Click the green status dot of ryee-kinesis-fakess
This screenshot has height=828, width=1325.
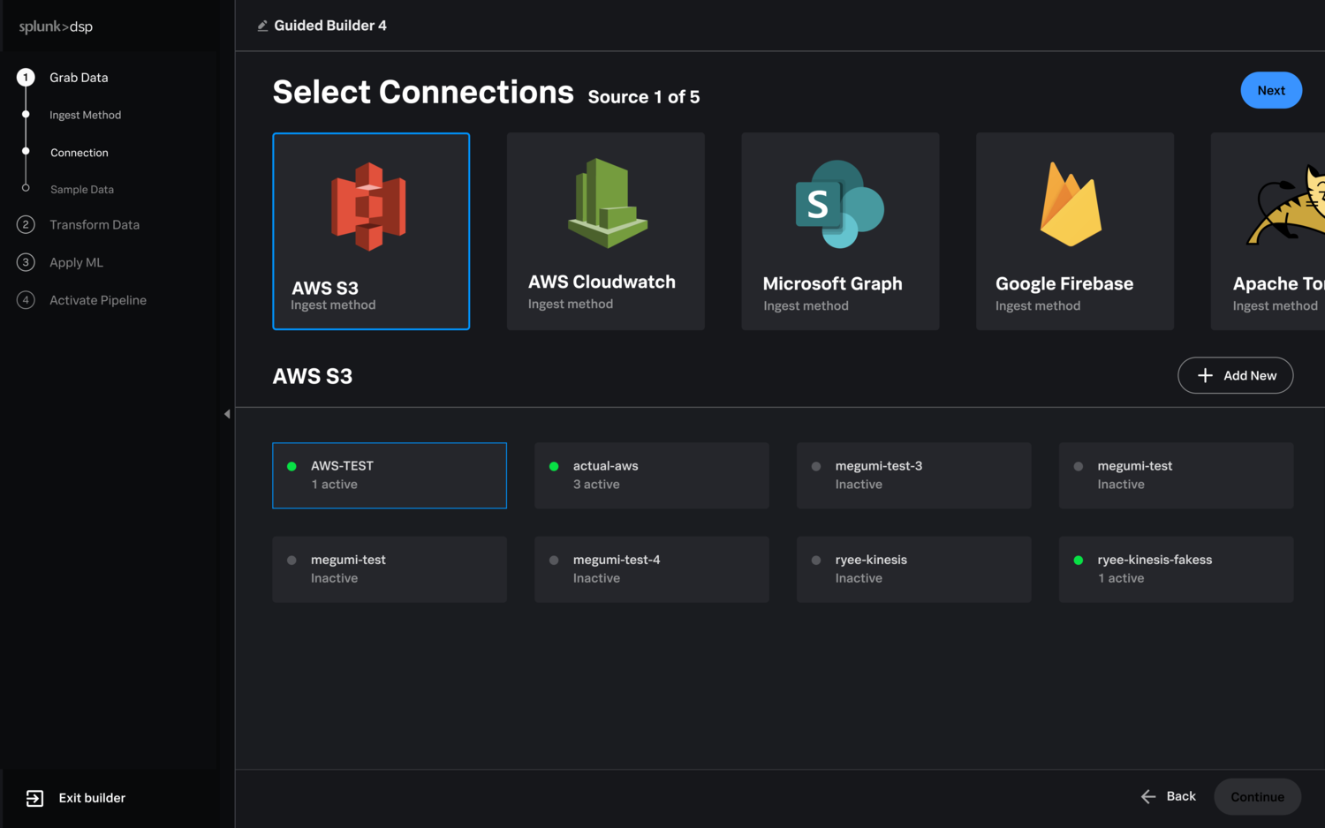pos(1079,560)
